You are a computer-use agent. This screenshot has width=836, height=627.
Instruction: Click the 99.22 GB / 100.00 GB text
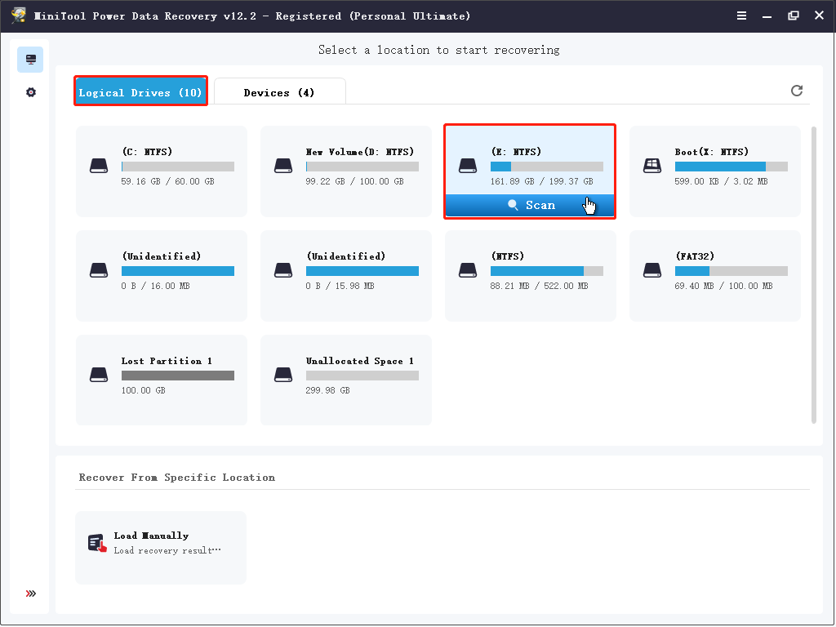[x=354, y=181]
